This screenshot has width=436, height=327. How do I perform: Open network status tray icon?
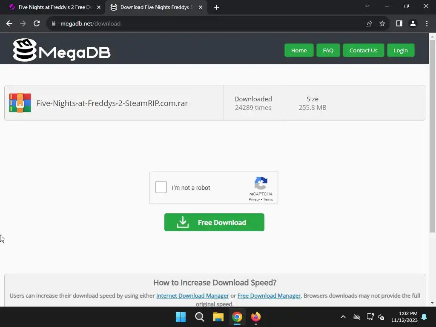point(370,317)
